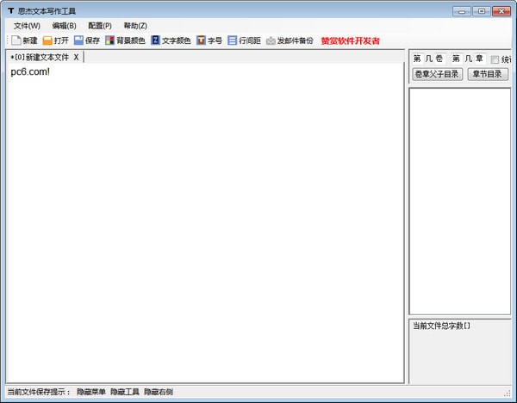This screenshot has width=517, height=403.
Task: Open the 编辑(B) menu
Action: 65,26
